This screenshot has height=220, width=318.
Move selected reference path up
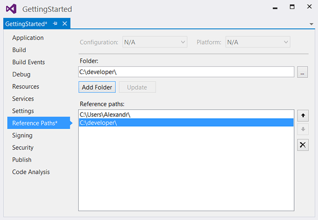click(303, 116)
